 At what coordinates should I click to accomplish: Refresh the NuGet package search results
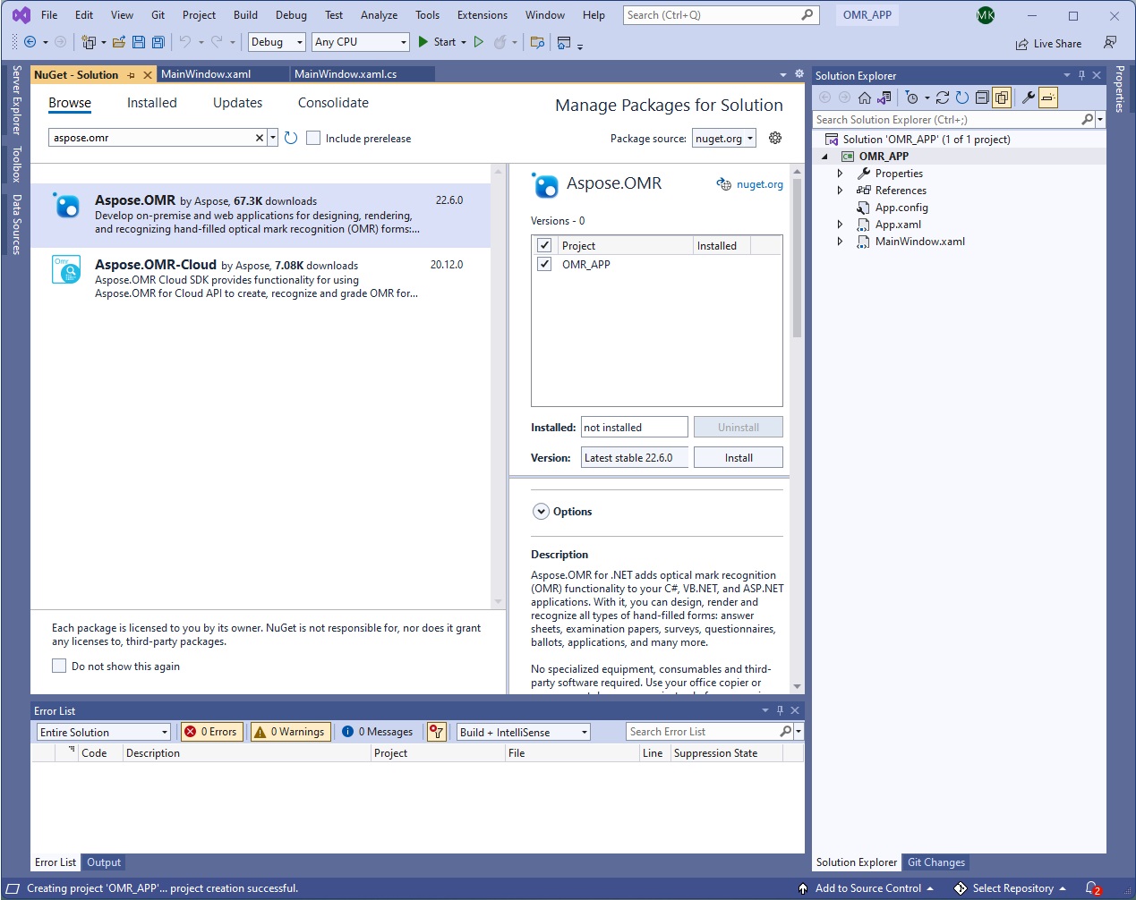point(291,138)
